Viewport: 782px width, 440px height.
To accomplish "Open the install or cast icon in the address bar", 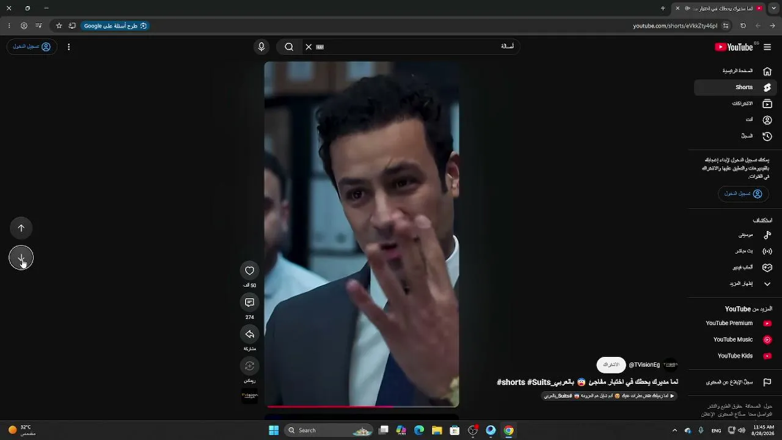I will 72,26.
